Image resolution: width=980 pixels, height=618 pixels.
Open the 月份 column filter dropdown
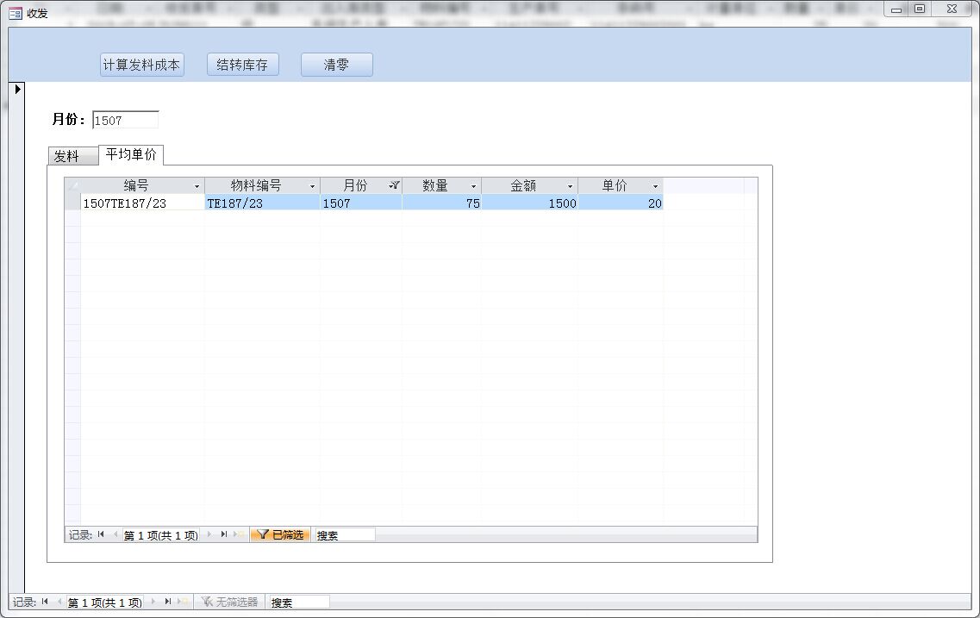click(x=394, y=186)
